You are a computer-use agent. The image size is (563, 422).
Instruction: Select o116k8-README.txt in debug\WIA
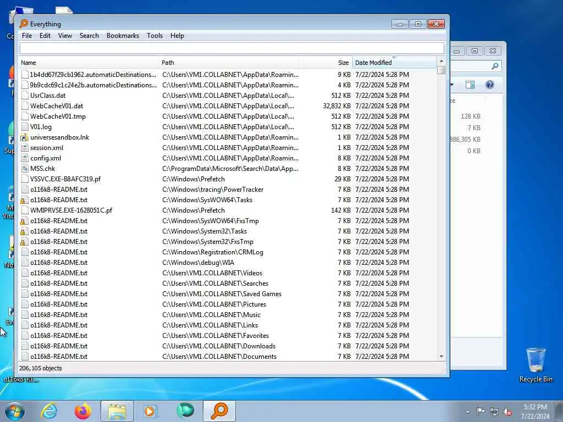[x=58, y=262]
